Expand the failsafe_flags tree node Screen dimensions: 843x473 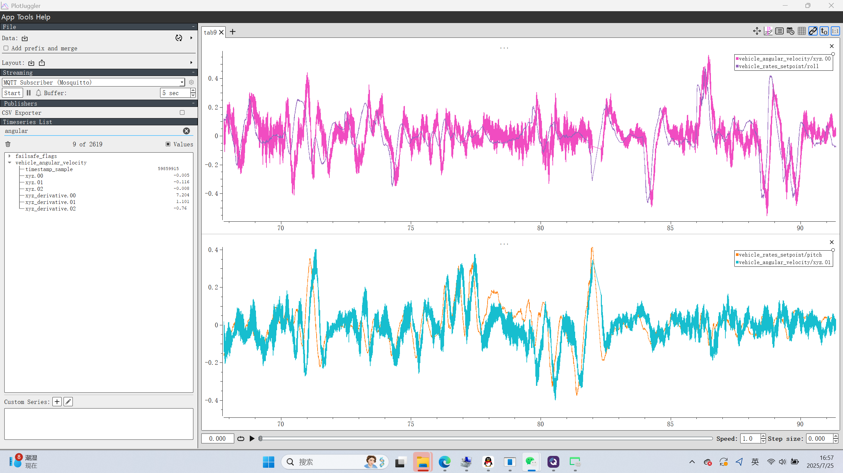tap(10, 156)
